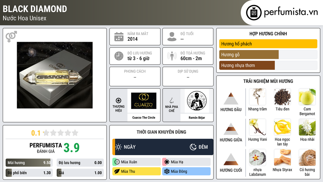Open the Ramón Béjar perfumer portrait
The width and height of the screenshot is (323, 182).
click(197, 101)
